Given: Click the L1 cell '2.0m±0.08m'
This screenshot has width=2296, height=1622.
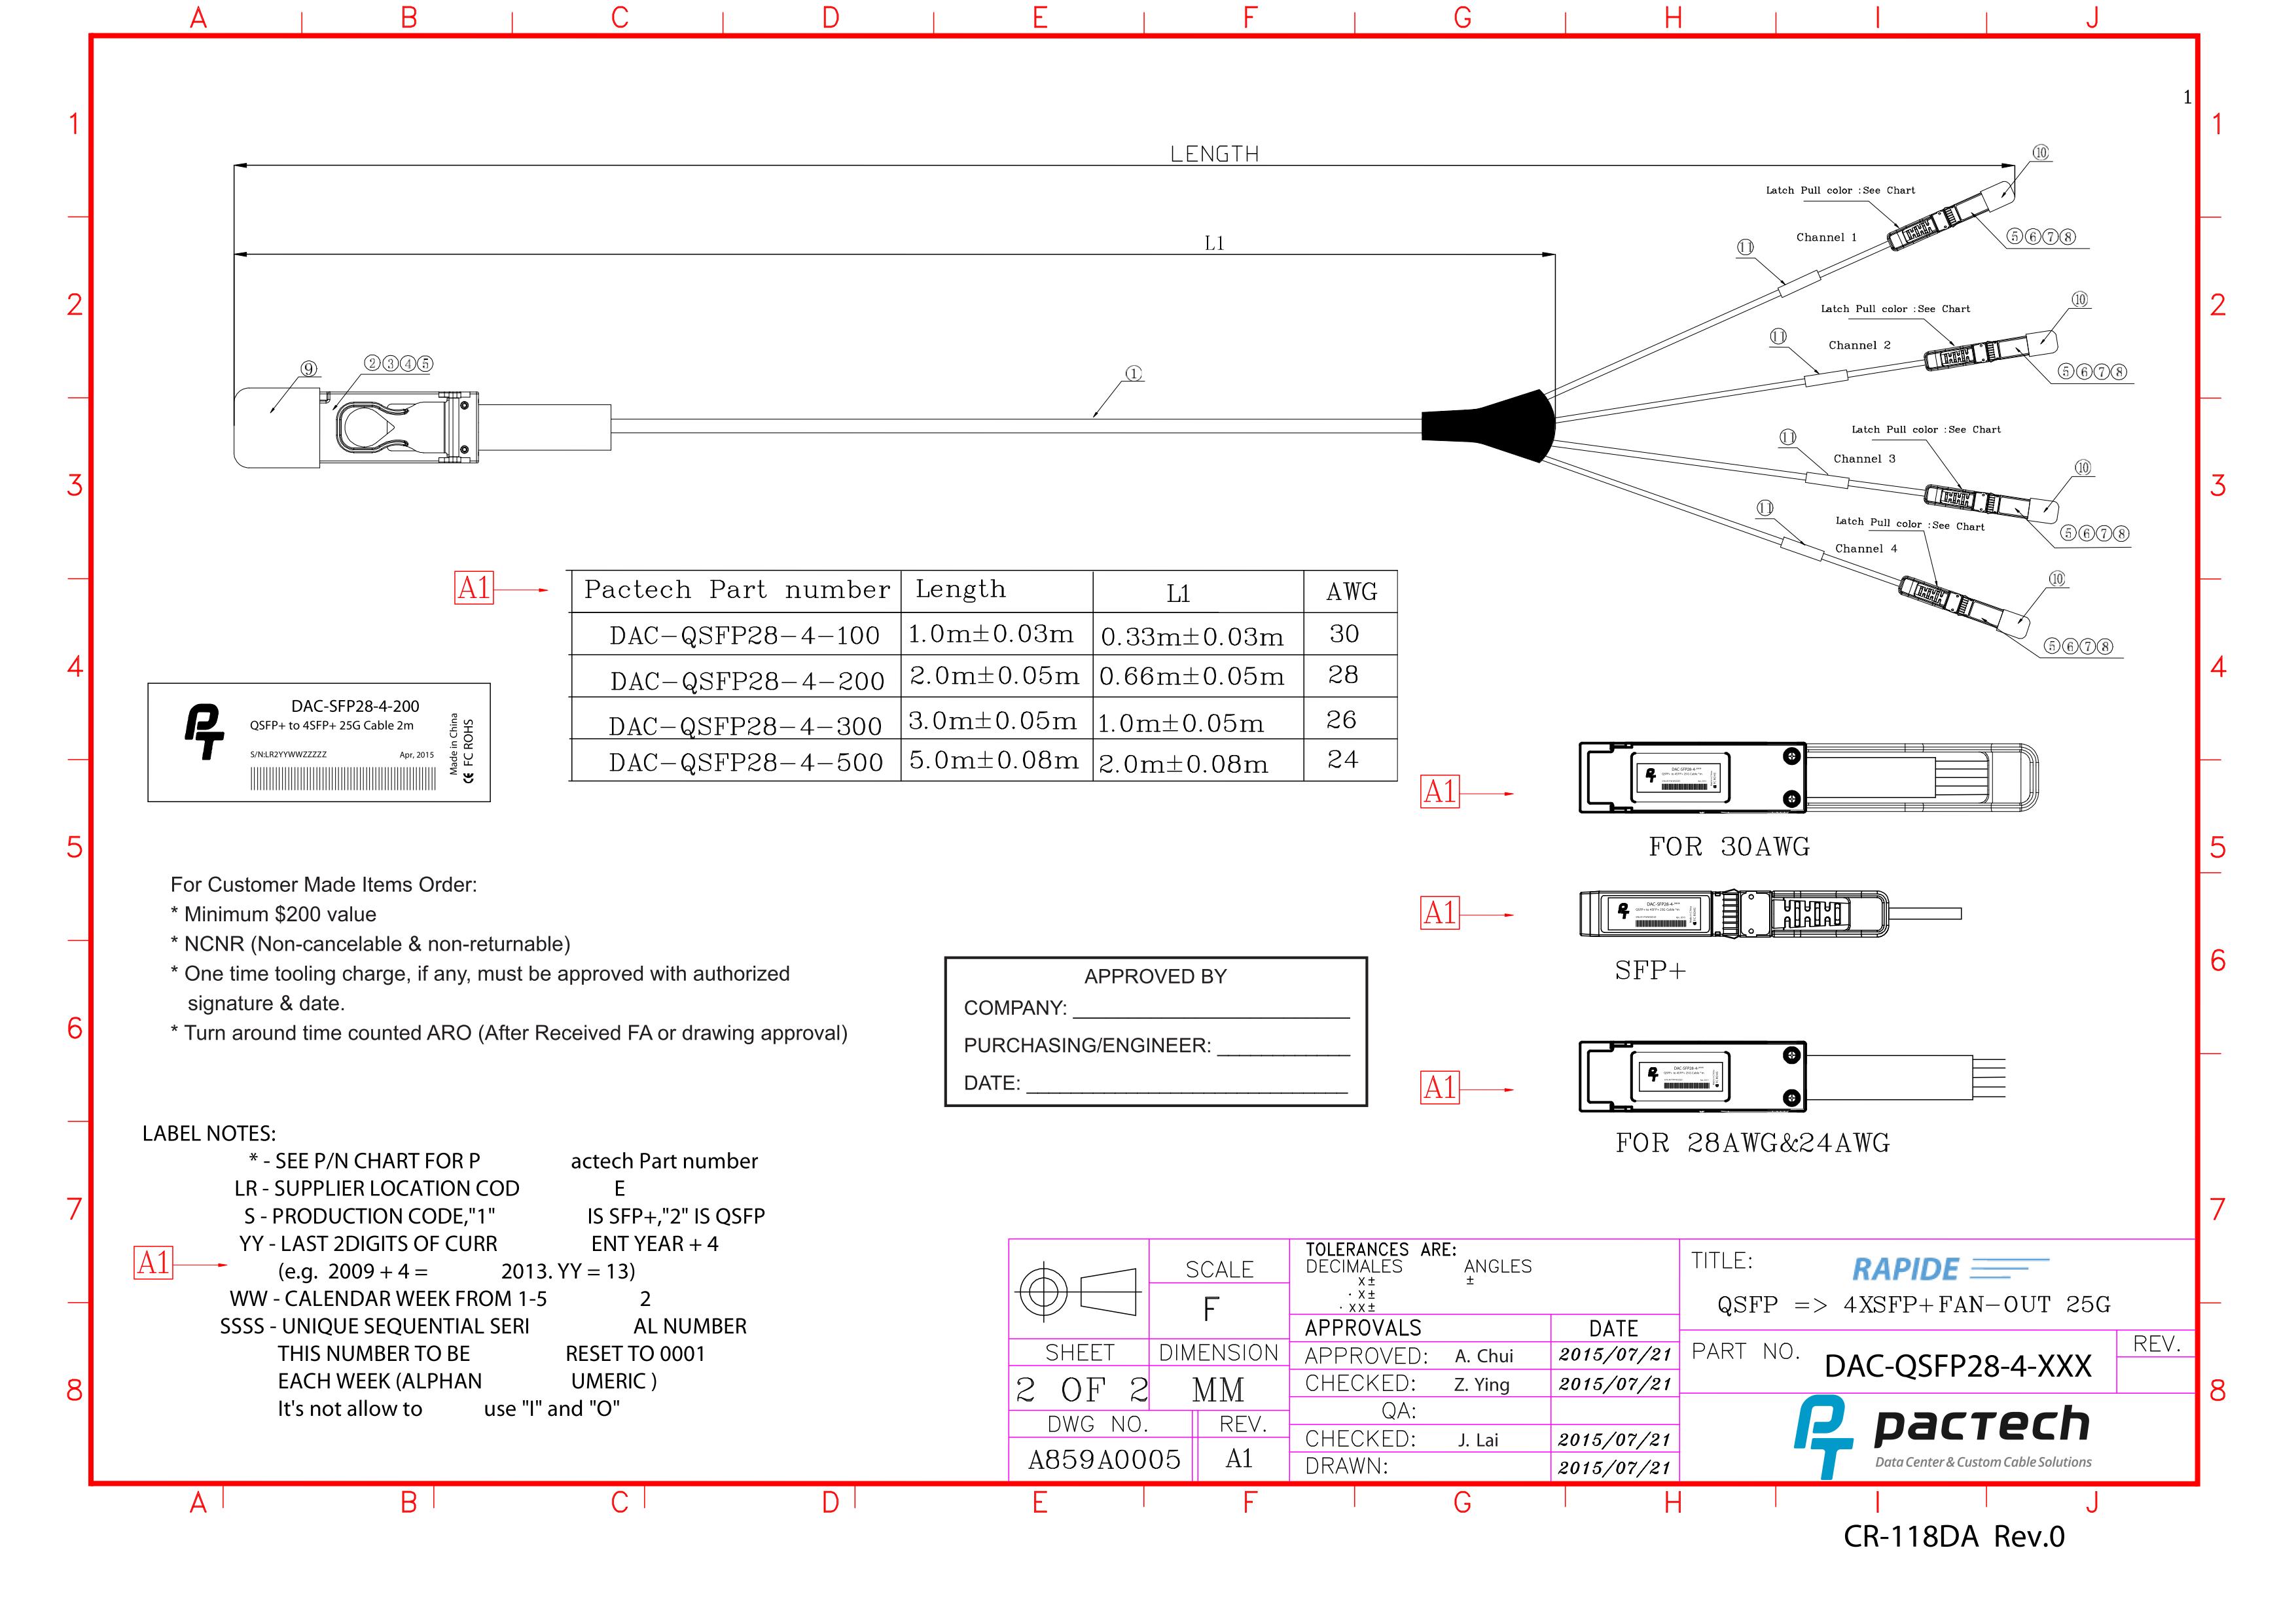Looking at the screenshot, I should pos(1183,764).
